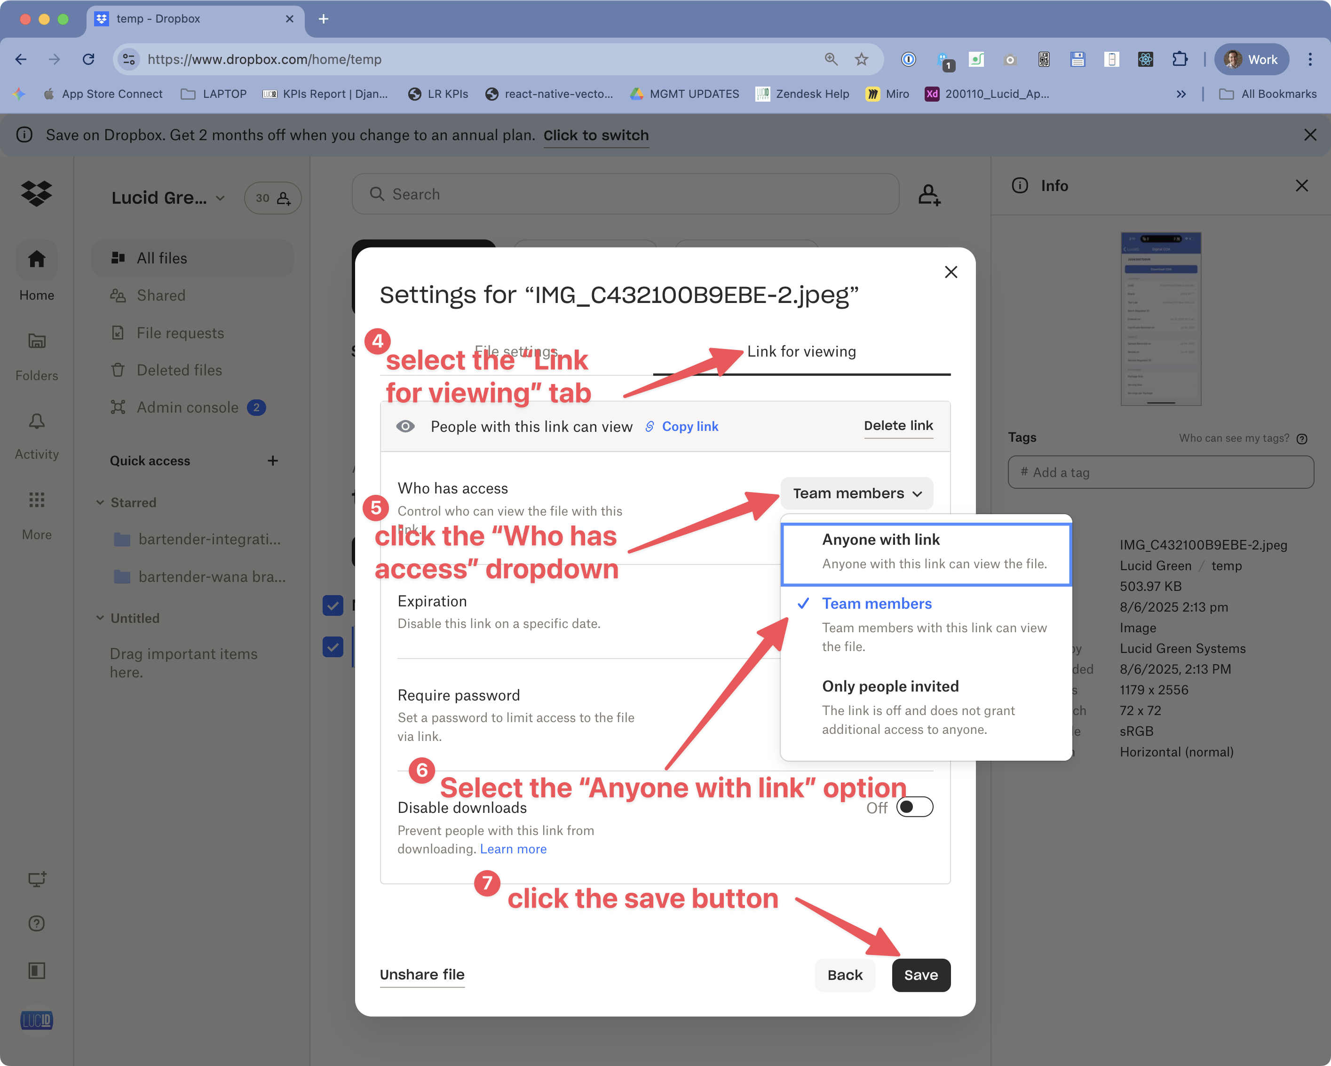Toggle the Disable downloads switch
1331x1066 pixels.
(914, 807)
